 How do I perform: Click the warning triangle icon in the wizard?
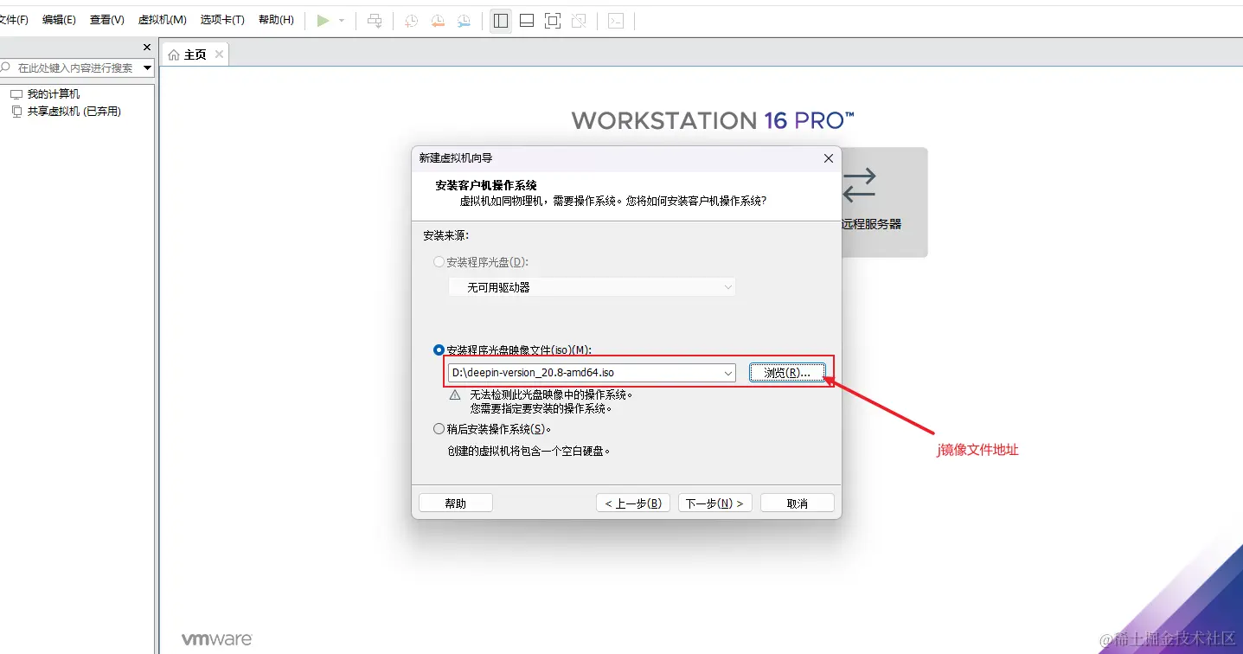[x=455, y=395]
